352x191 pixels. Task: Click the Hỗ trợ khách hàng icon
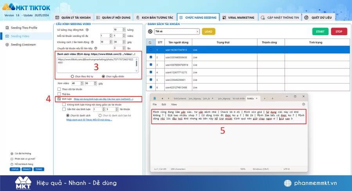point(12,164)
